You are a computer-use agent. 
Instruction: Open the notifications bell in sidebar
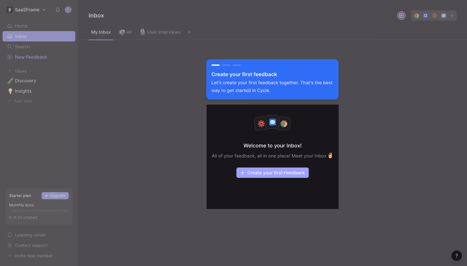[x=58, y=10]
